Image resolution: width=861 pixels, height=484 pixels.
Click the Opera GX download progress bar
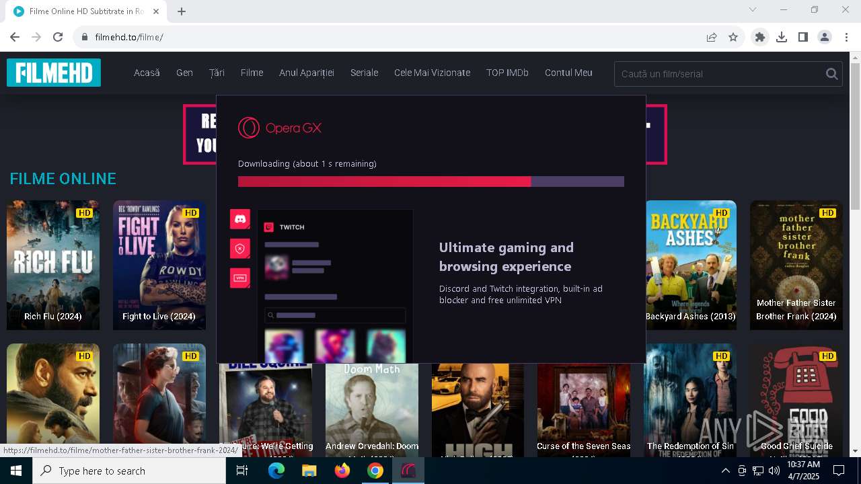point(430,182)
